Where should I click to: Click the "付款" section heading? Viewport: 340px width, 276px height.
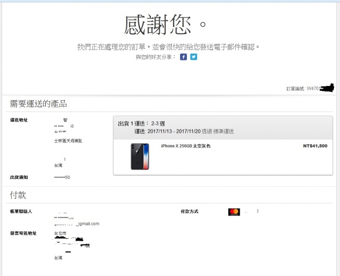18,195
